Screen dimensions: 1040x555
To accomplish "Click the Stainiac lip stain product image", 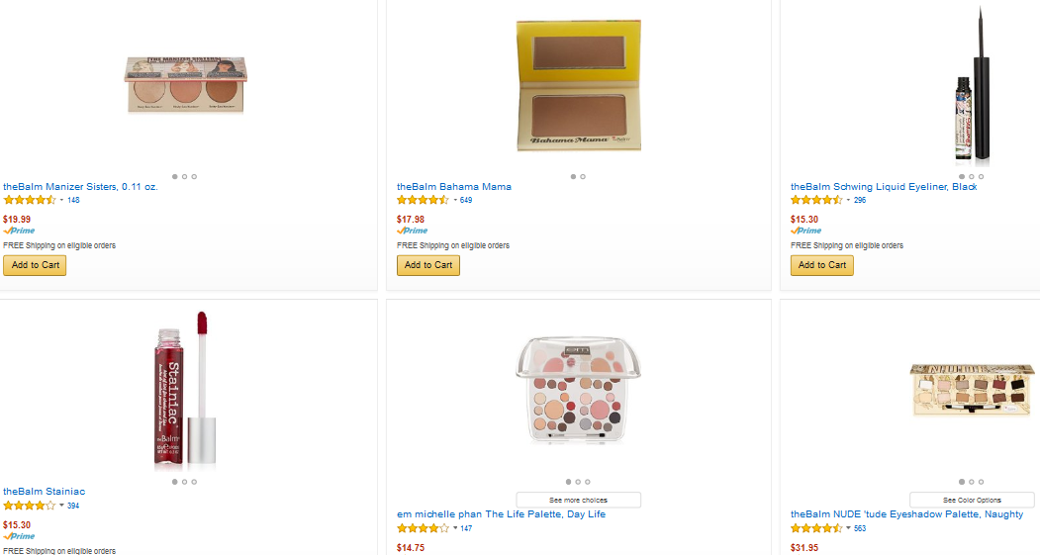I will click(184, 390).
